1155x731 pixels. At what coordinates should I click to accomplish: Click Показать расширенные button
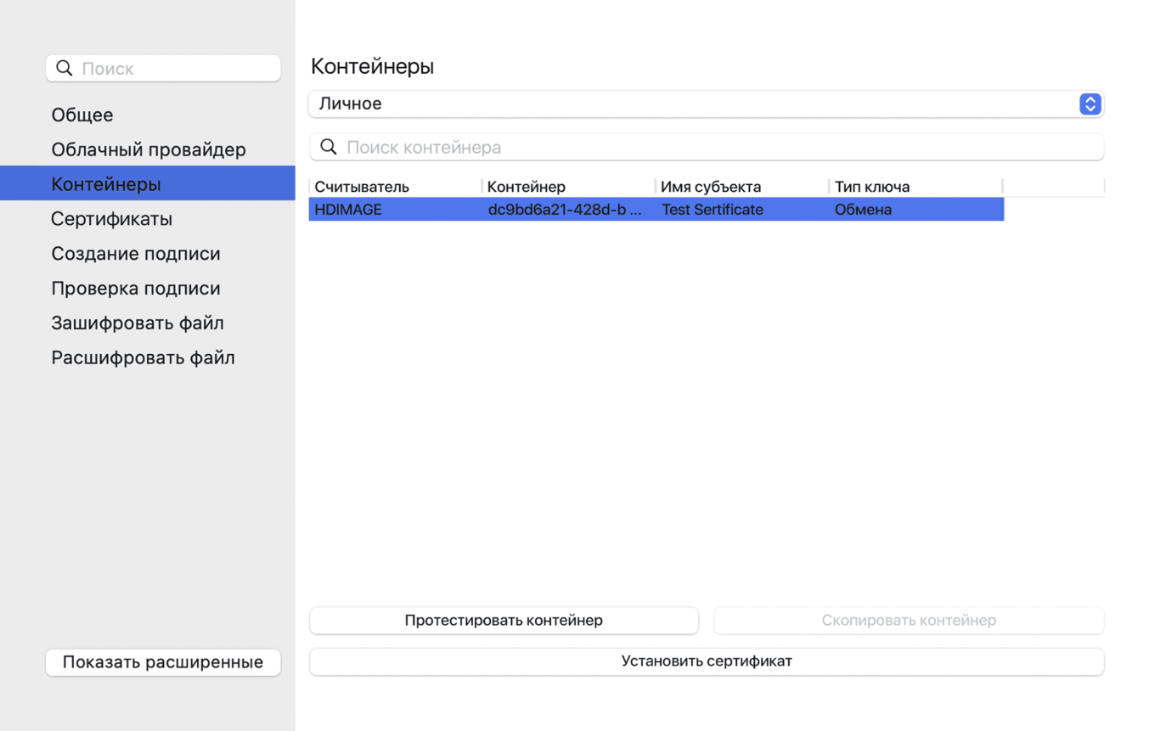(x=163, y=662)
